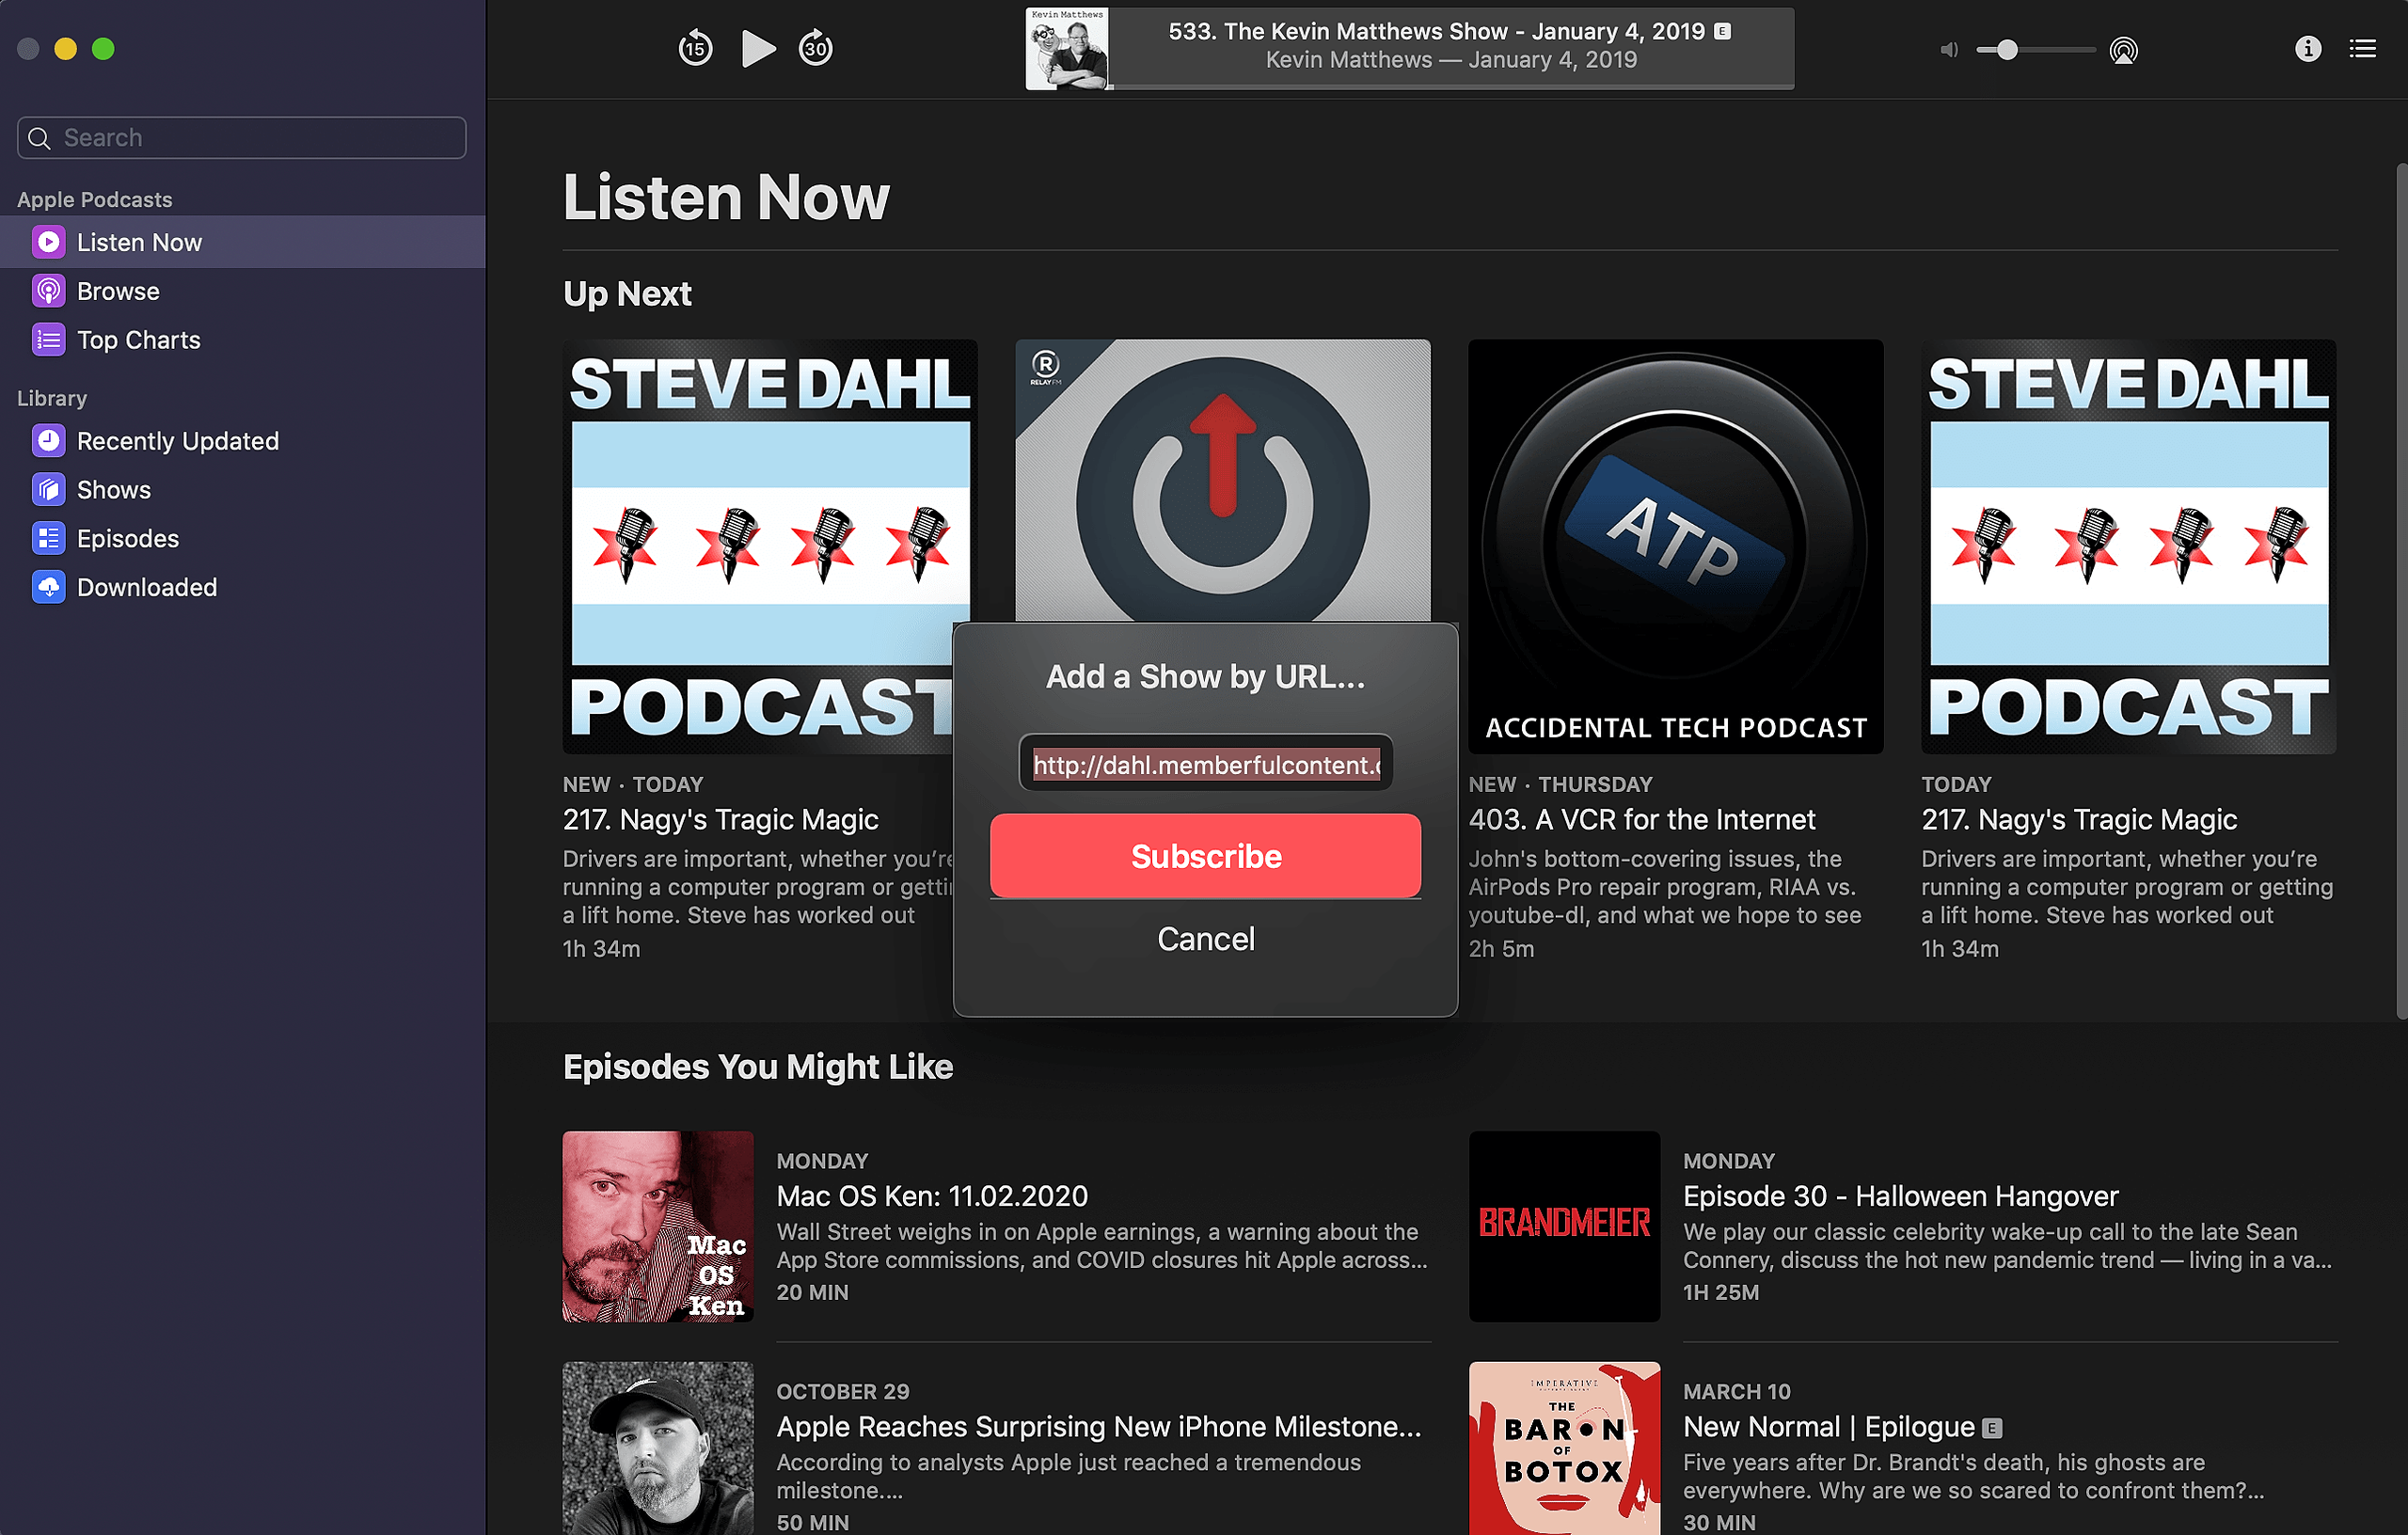
Task: Skip back 15 seconds
Action: point(695,48)
